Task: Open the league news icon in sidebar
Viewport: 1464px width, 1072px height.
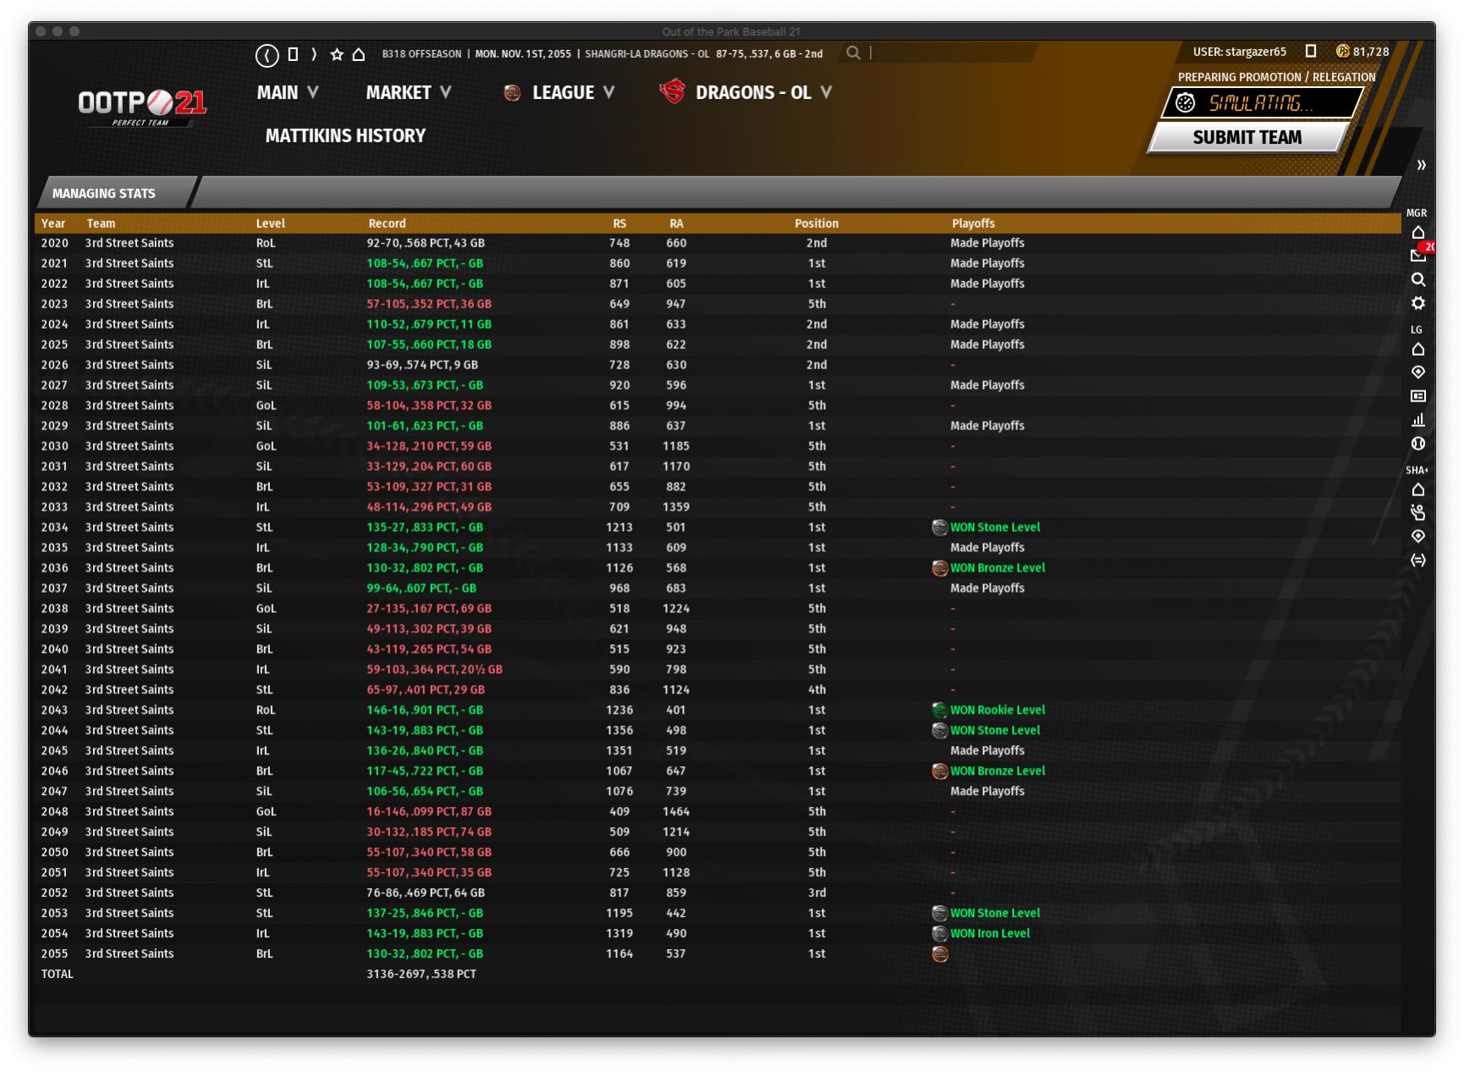Action: tap(1418, 396)
